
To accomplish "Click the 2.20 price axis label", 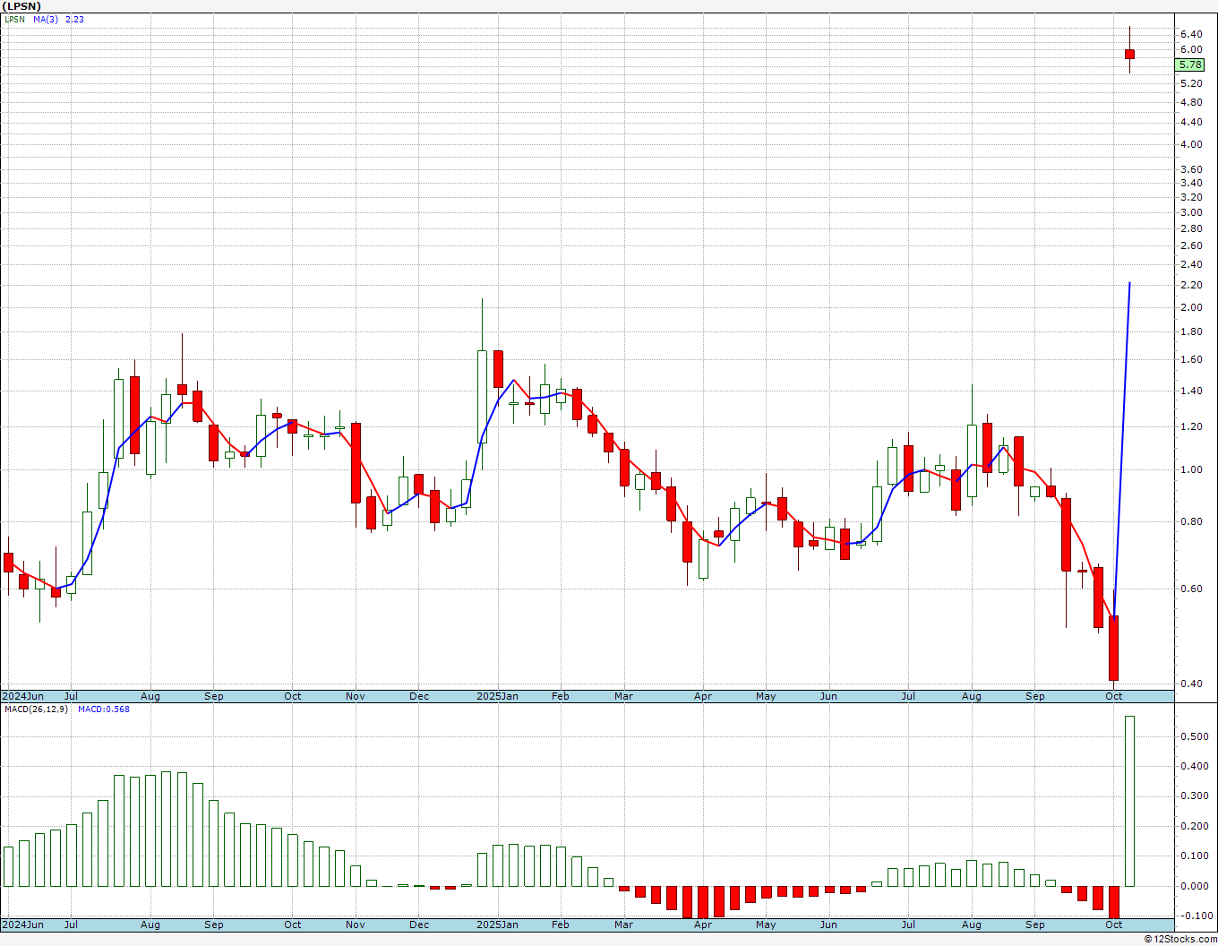I will click(x=1191, y=285).
